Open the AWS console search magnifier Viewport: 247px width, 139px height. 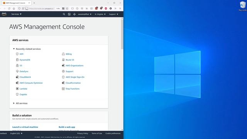pyautogui.click(x=64, y=14)
